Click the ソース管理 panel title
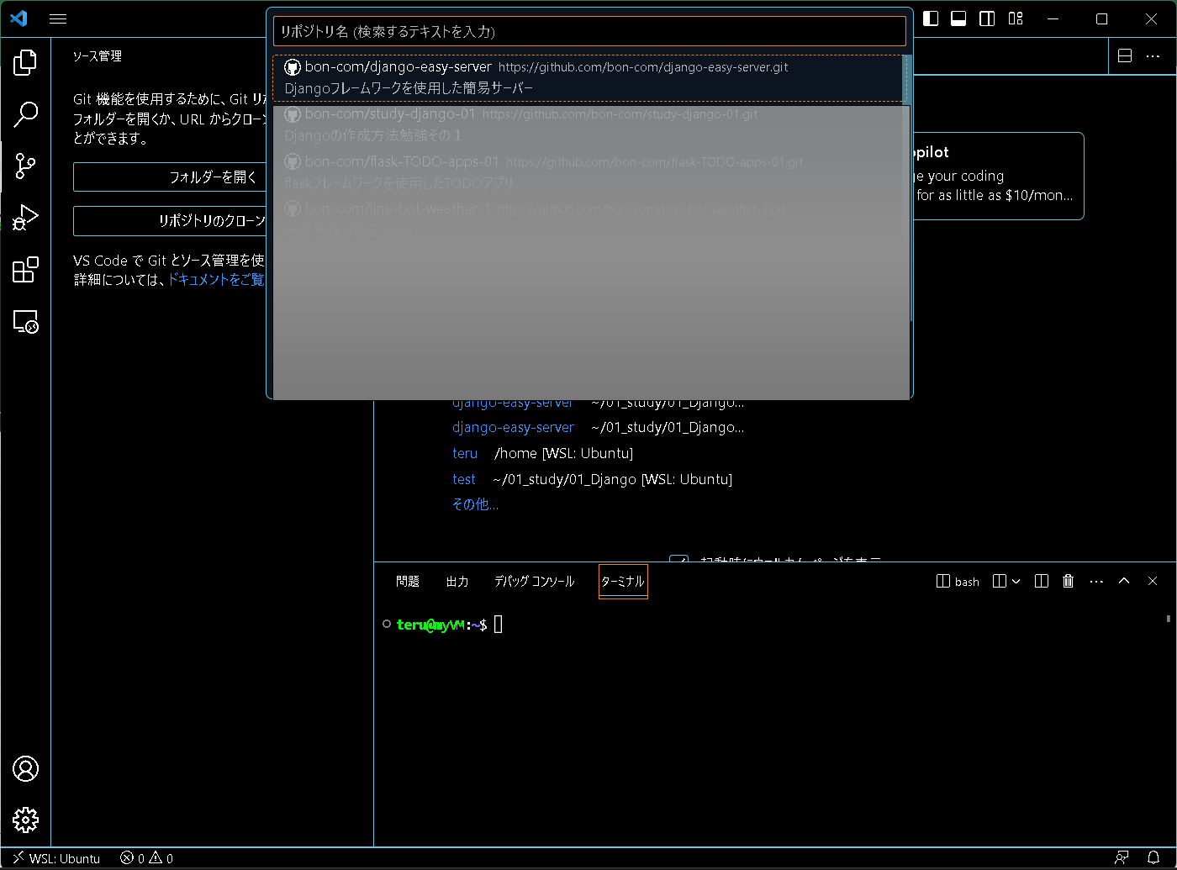 click(98, 56)
